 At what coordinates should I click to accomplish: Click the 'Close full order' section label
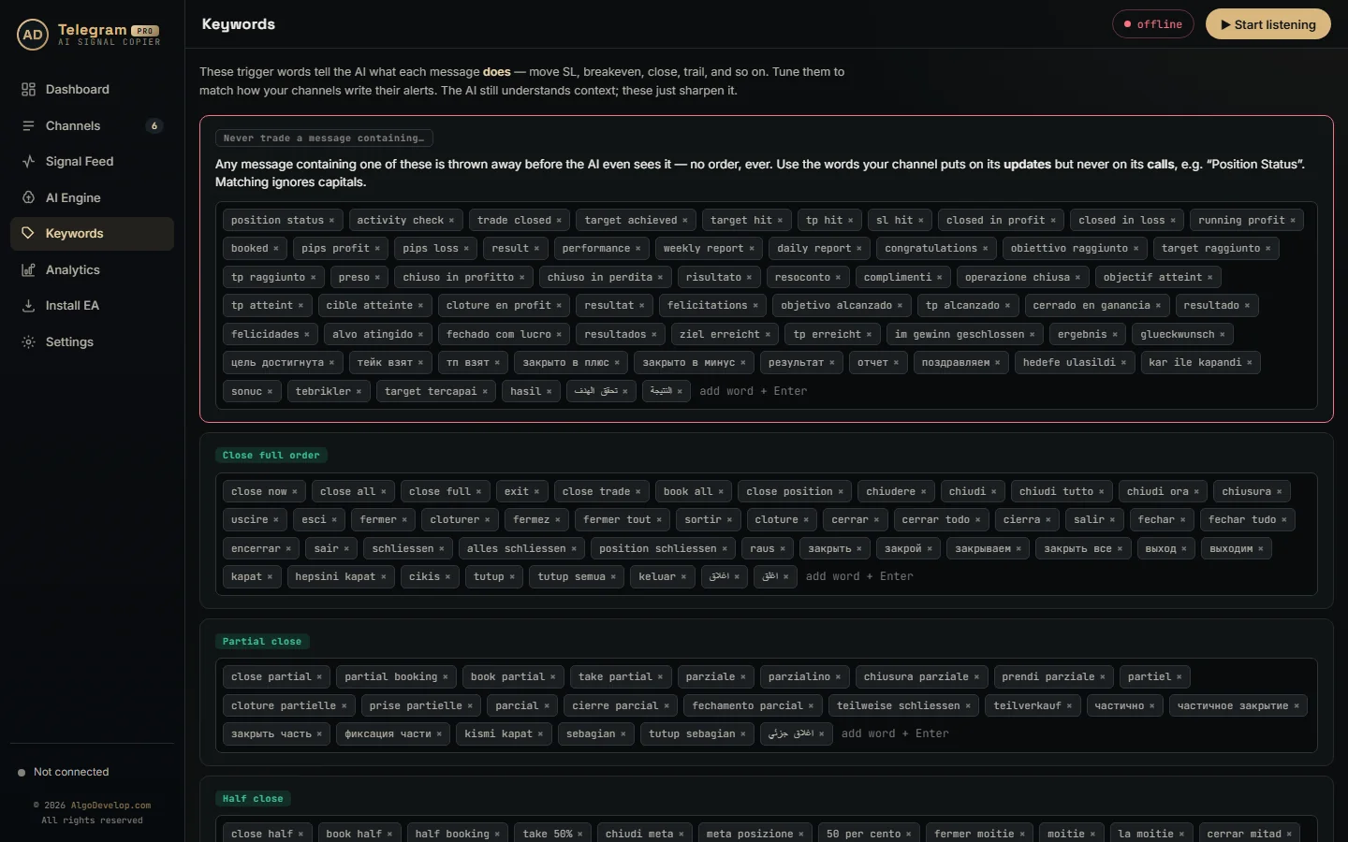pyautogui.click(x=271, y=456)
